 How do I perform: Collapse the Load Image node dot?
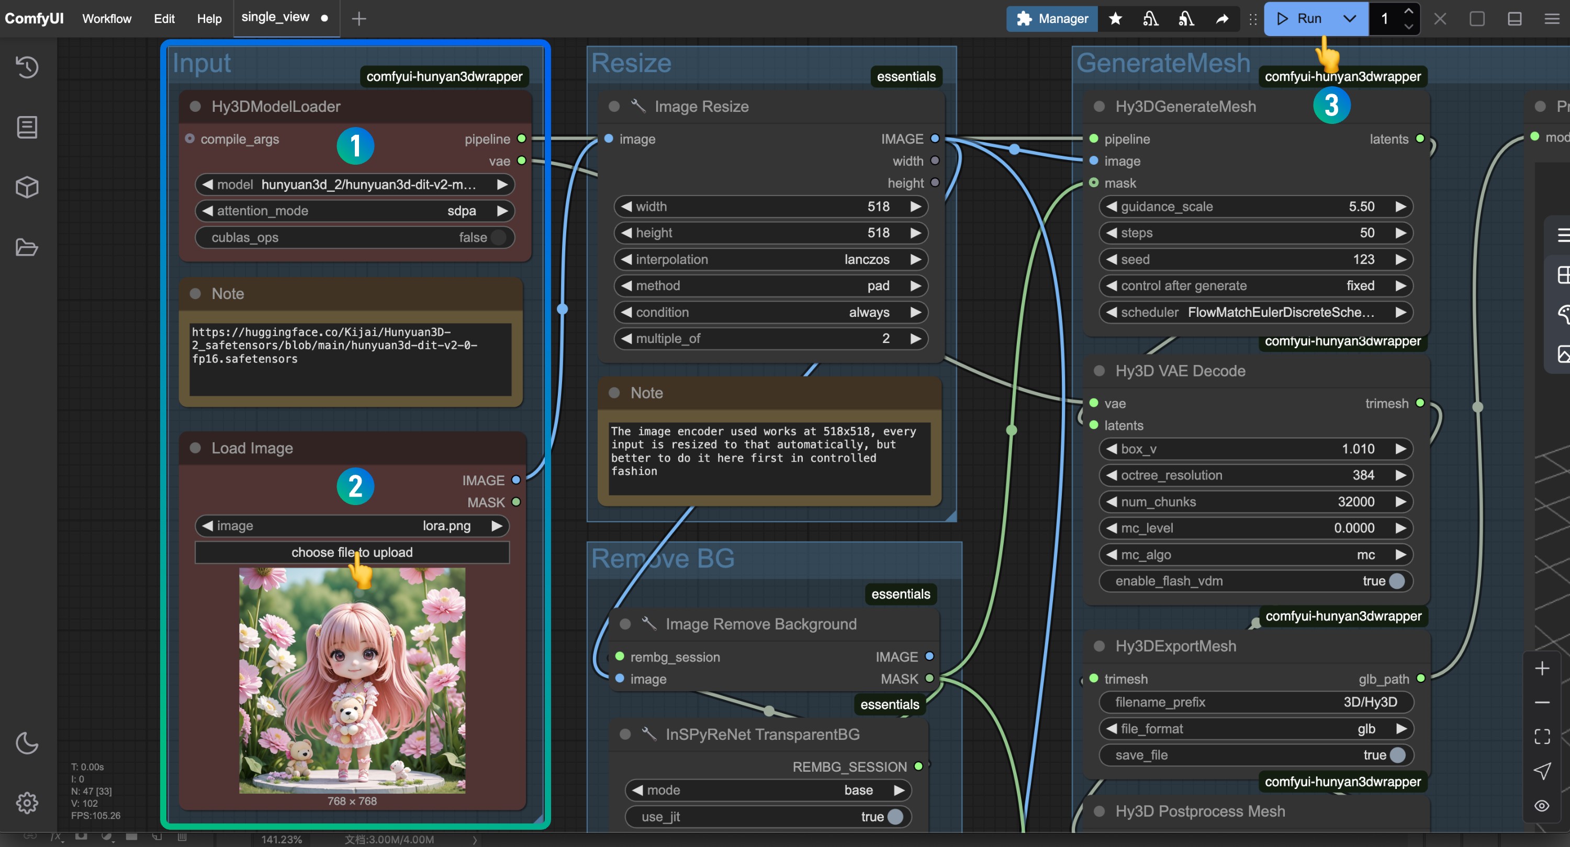195,448
